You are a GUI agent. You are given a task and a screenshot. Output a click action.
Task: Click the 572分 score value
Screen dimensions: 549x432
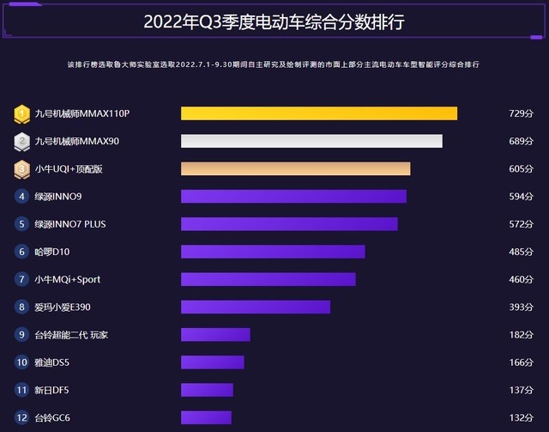[x=521, y=224]
